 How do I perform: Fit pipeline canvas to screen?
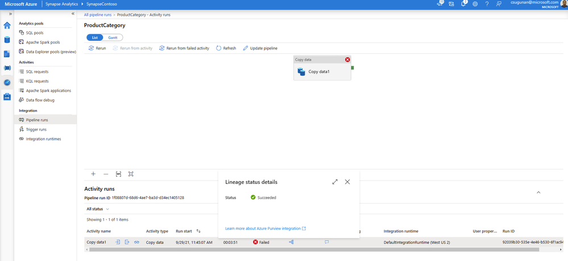coord(131,174)
